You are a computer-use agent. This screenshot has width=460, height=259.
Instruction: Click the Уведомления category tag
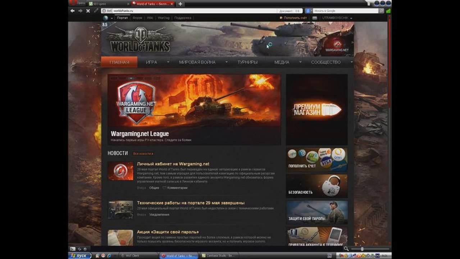tap(159, 215)
